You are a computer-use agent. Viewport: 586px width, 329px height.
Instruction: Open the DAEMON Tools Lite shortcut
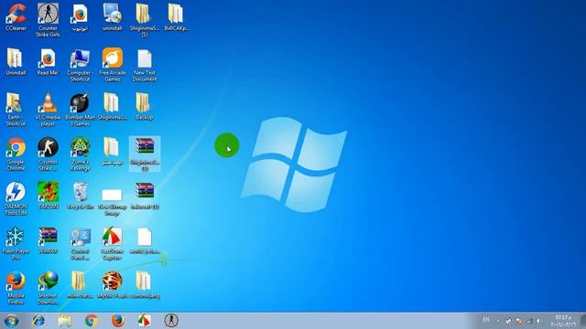[x=16, y=198]
